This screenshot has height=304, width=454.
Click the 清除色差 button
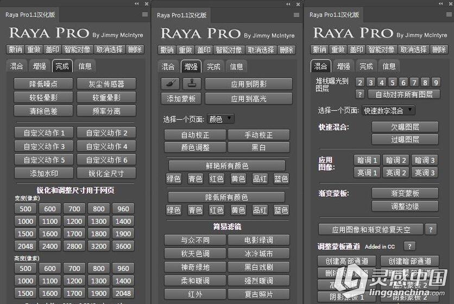(43, 111)
